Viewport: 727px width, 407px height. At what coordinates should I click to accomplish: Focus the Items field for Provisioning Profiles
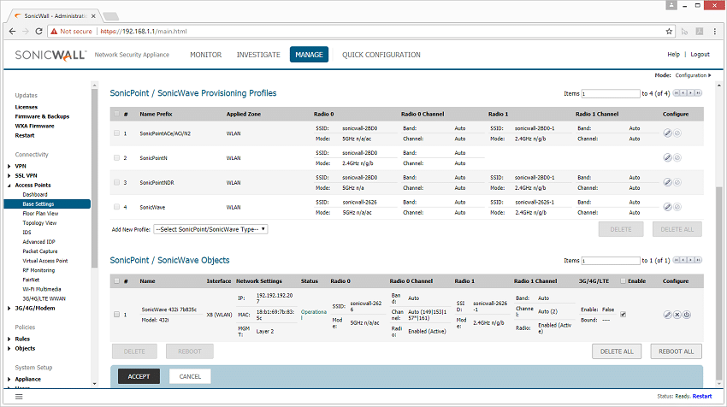pos(611,94)
